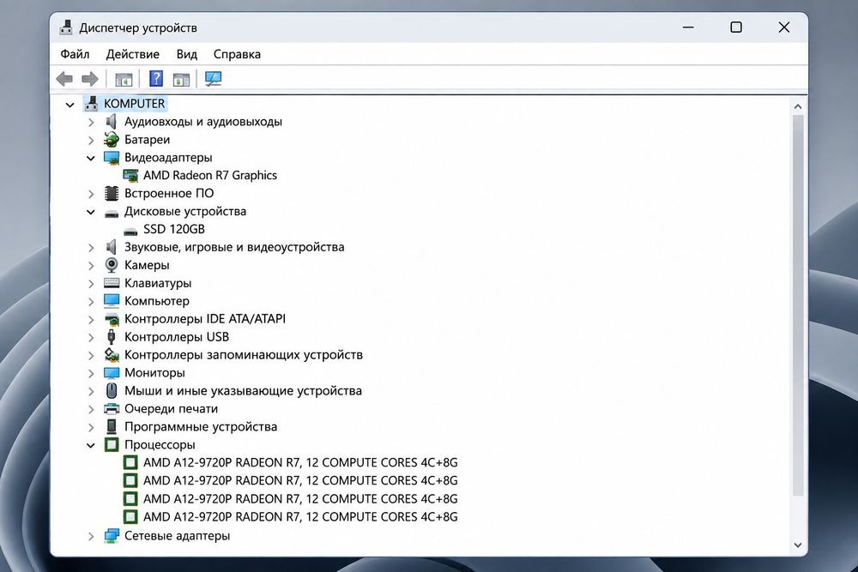The image size is (858, 572).
Task: Click the Device Manager title bar app icon
Action: (x=66, y=27)
